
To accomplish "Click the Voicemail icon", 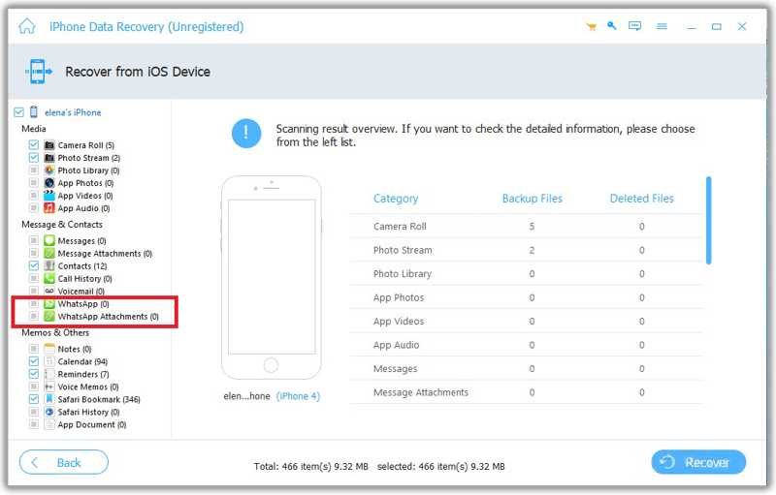I will [49, 291].
